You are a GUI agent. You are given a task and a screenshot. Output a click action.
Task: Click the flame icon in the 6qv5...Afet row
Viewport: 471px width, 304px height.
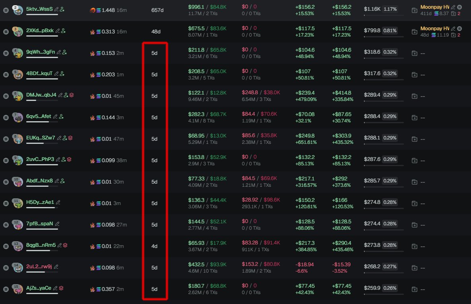pyautogui.click(x=92, y=118)
